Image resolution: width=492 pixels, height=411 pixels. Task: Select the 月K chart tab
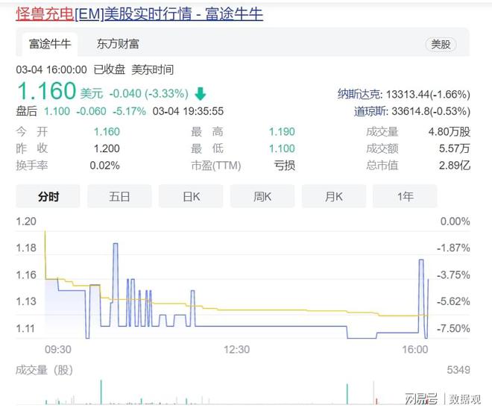click(334, 197)
